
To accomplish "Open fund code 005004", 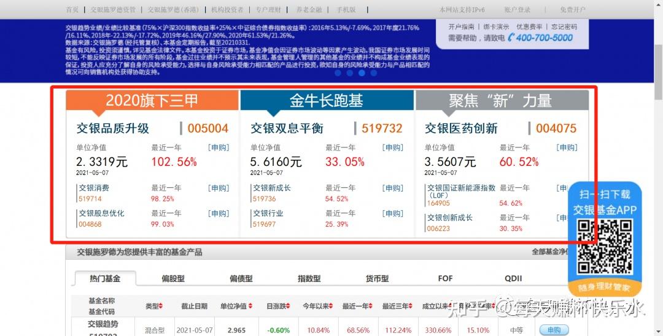I will (x=207, y=128).
